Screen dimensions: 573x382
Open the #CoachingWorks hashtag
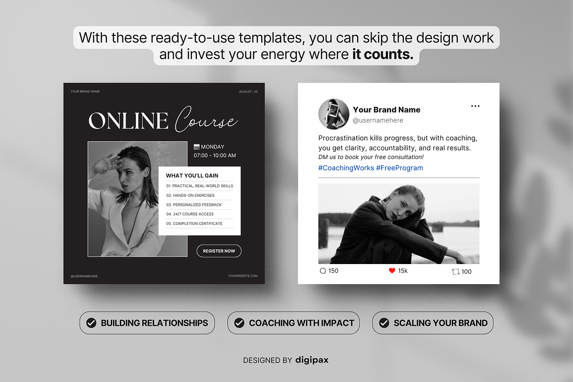click(x=346, y=168)
